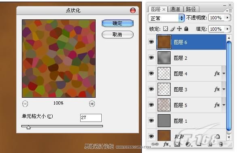This screenshot has height=153, width=237.
Task: Toggle eye icon for 图层 3
Action: point(151,89)
